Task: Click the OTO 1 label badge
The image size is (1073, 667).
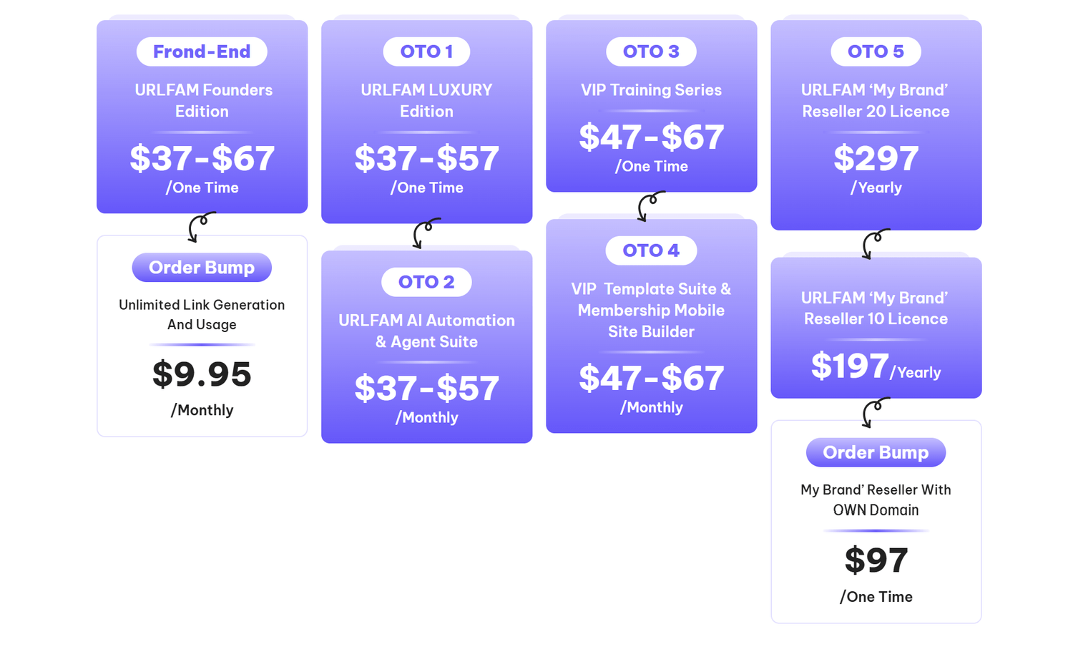Action: pos(426,52)
